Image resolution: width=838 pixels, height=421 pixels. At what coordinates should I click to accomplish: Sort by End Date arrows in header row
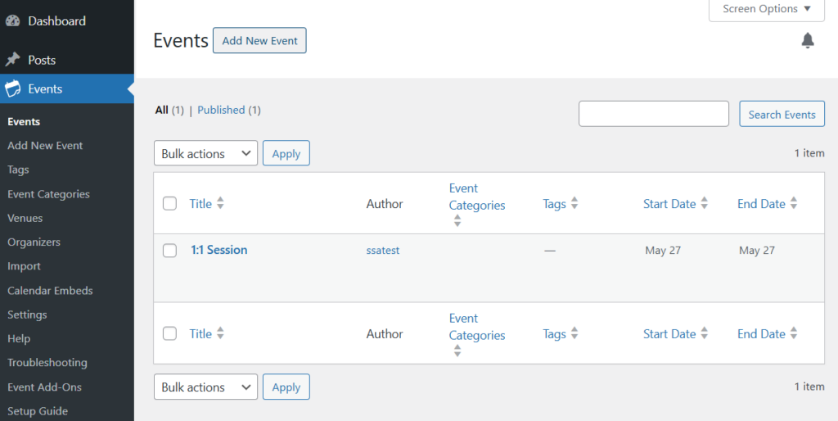(x=794, y=203)
